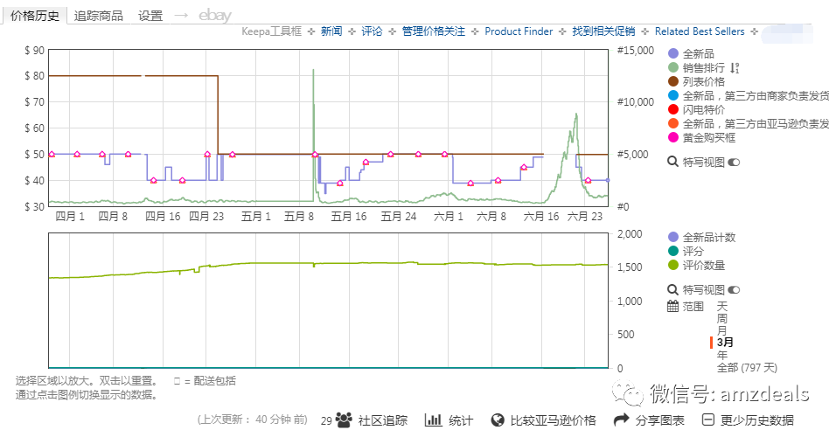The height and width of the screenshot is (430, 836).
Task: Open the 新闻 link
Action: [x=331, y=31]
